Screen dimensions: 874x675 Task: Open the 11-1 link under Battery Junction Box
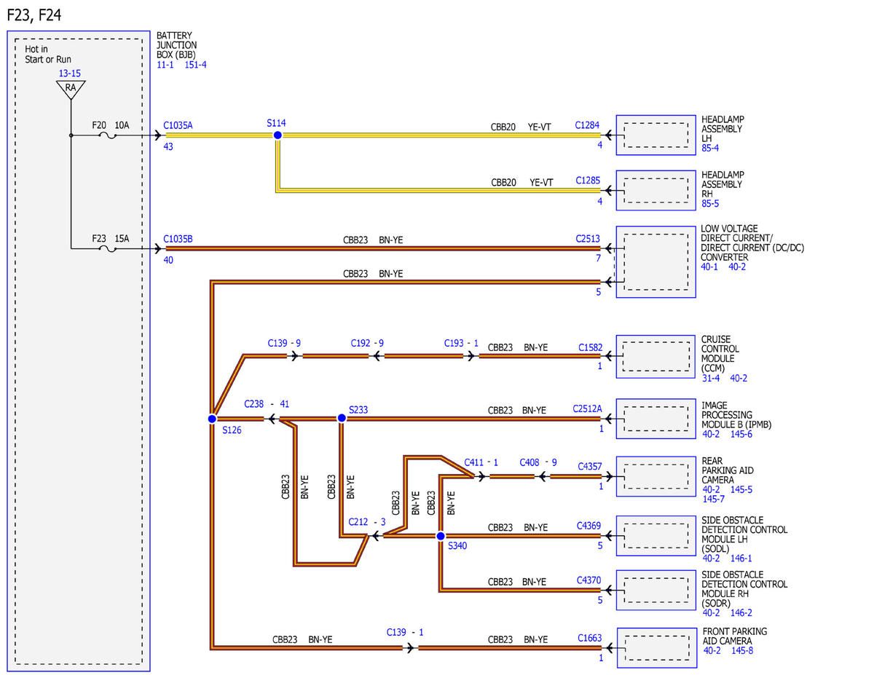point(165,64)
